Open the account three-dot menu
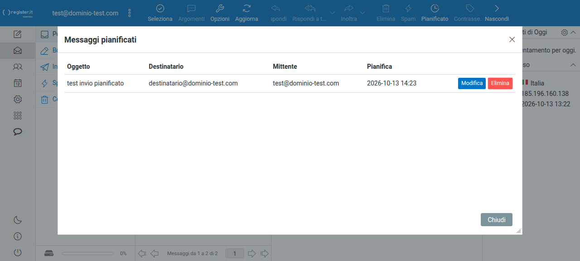Viewport: 580px width, 261px height. point(130,13)
